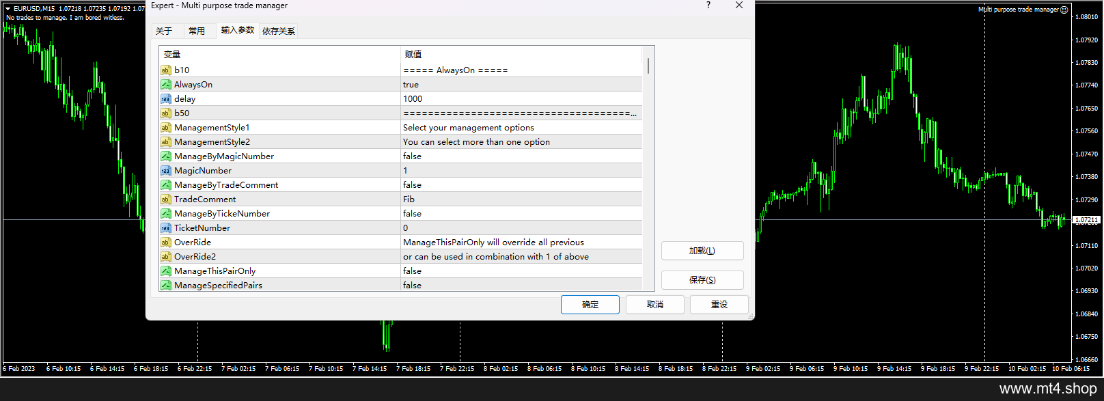Click the 加载(L) button
Screen dimensions: 1104x401
coord(702,251)
